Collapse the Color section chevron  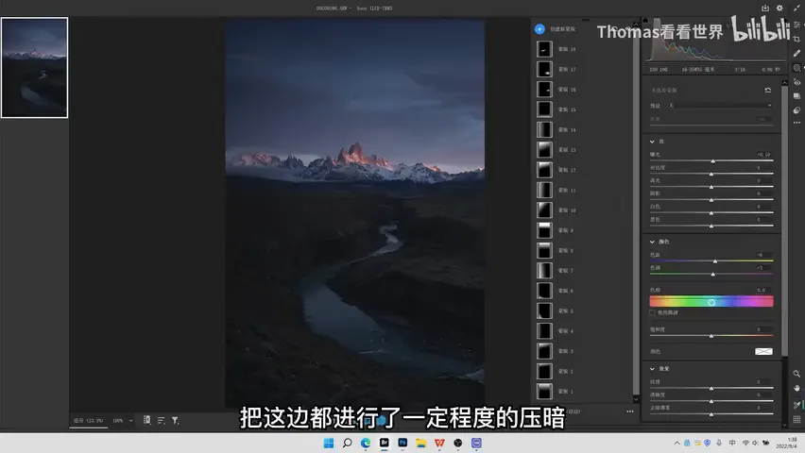[x=652, y=242]
